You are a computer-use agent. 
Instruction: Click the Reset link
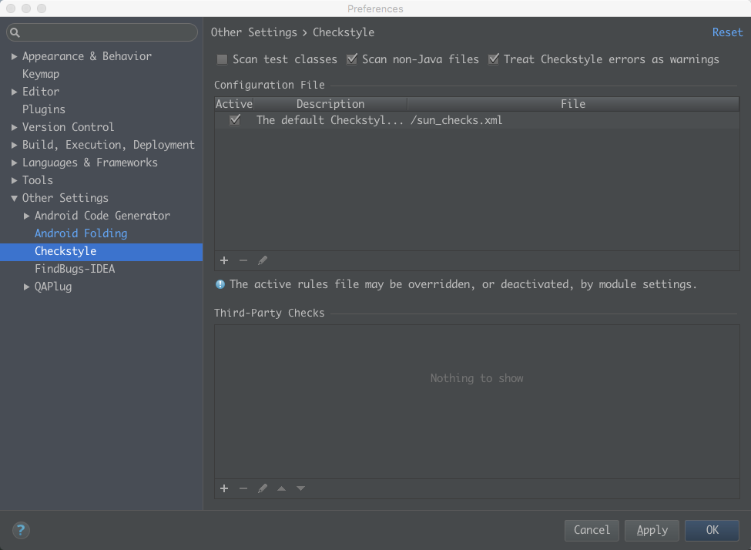(727, 32)
